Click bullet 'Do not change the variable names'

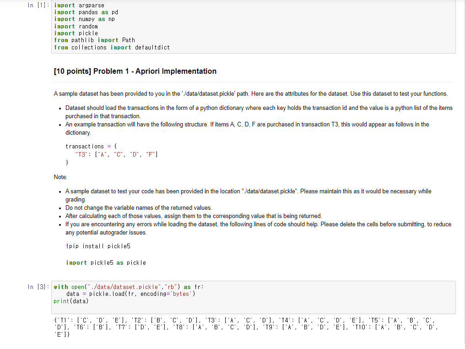pyautogui.click(x=139, y=208)
